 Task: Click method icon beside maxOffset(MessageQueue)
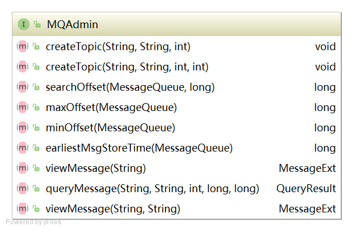click(23, 107)
